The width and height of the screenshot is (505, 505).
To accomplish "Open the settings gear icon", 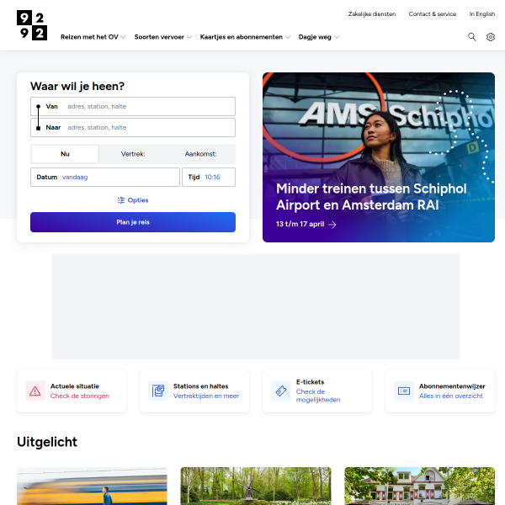I will click(490, 37).
